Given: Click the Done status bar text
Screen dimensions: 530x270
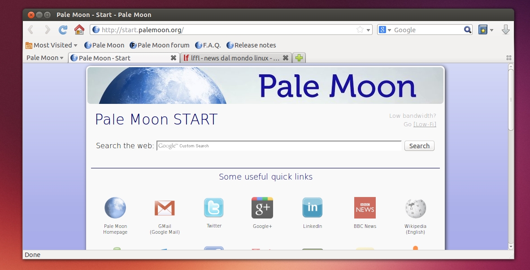Looking at the screenshot, I should point(32,255).
